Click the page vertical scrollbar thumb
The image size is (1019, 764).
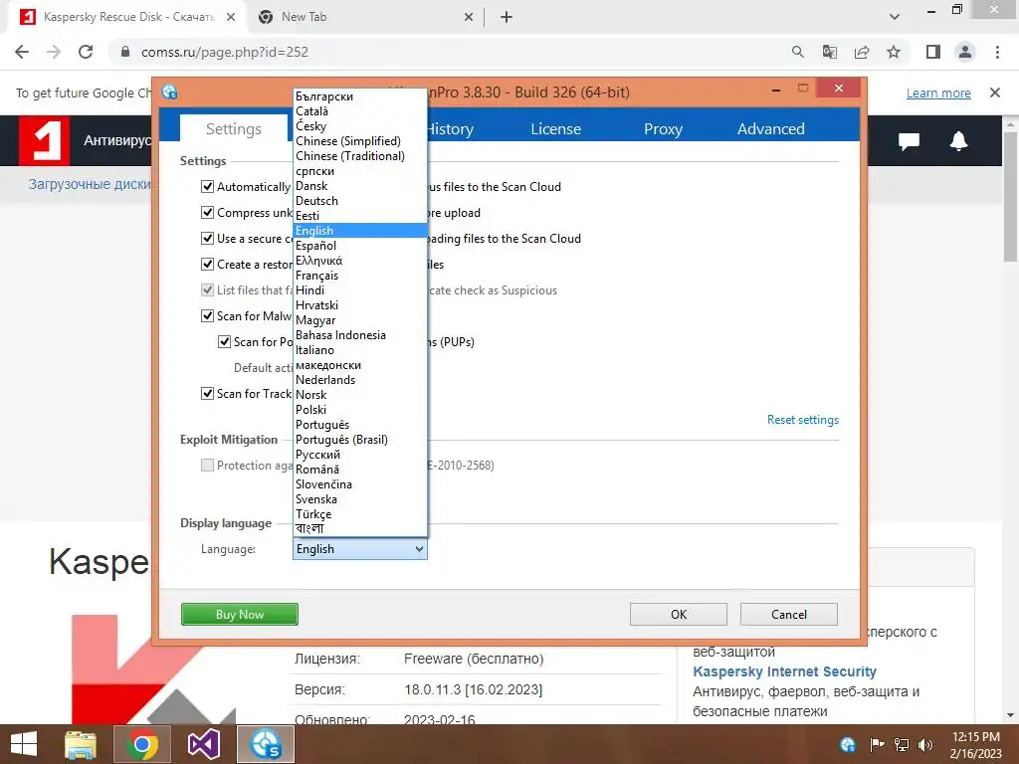click(1010, 195)
